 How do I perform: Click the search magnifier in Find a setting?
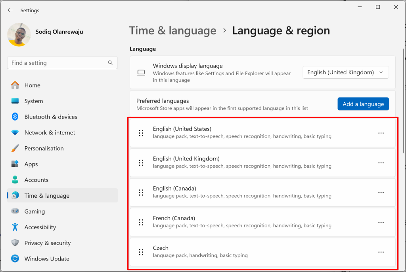[110, 63]
